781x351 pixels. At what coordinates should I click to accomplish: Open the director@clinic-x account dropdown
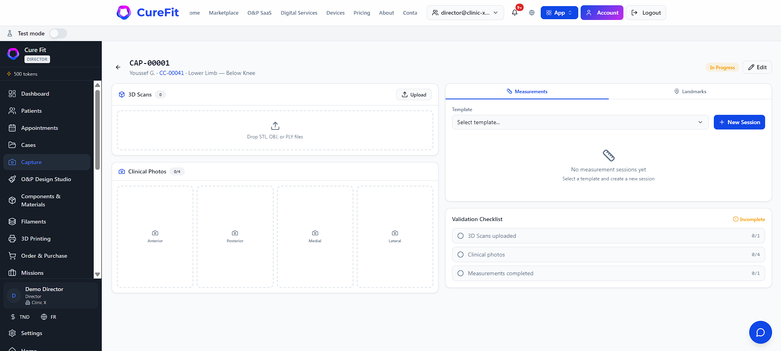[x=465, y=13]
